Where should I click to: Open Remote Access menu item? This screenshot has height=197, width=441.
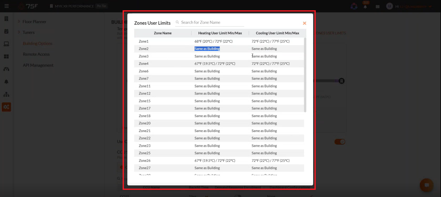point(36,54)
